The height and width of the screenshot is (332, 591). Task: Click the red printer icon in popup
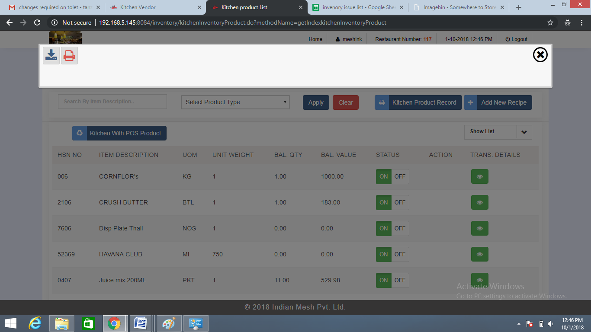[x=69, y=56]
